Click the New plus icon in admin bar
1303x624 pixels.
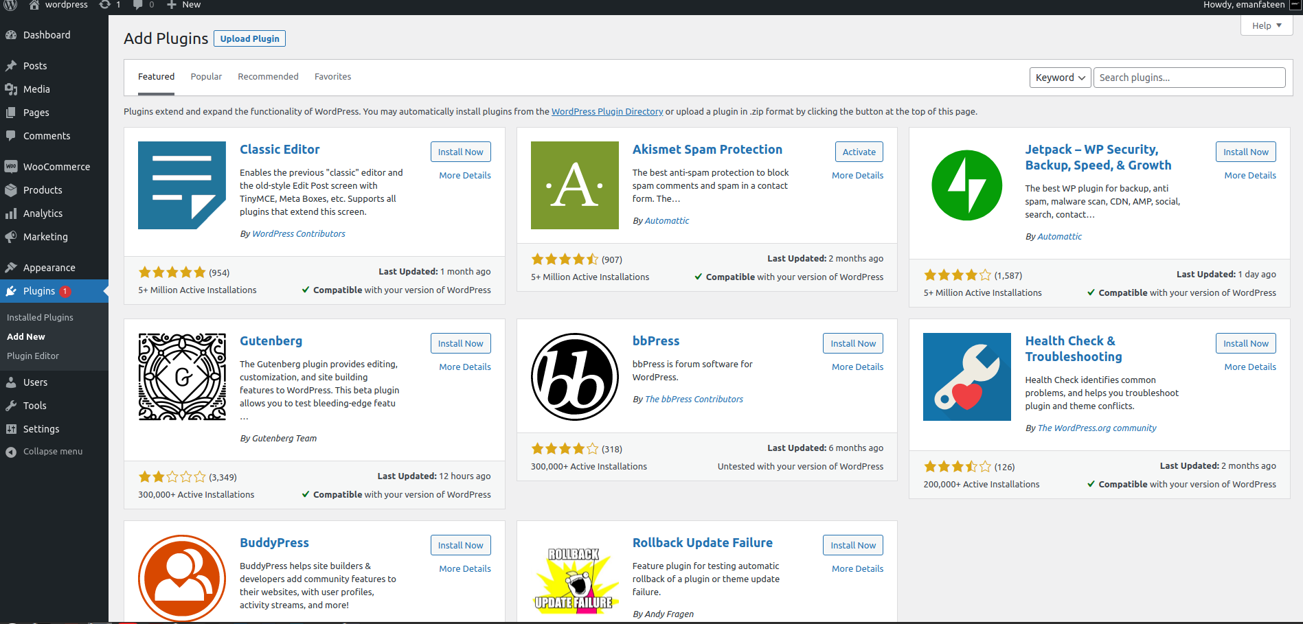[x=172, y=5]
